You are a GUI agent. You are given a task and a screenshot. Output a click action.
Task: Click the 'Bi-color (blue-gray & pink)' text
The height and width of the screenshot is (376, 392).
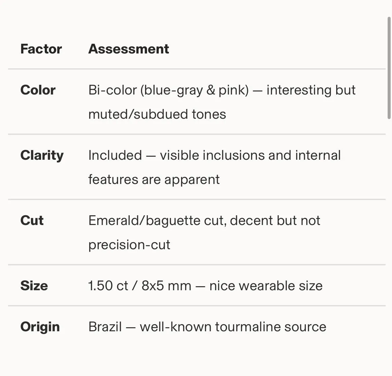pos(169,90)
